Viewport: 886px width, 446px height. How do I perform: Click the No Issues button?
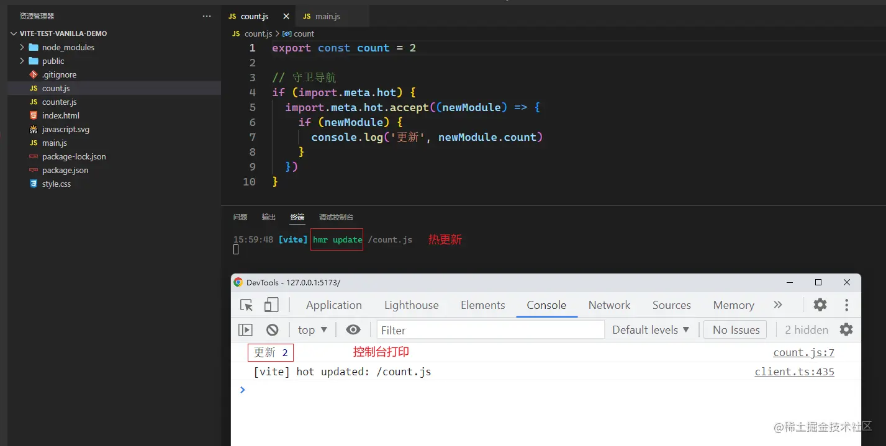736,330
